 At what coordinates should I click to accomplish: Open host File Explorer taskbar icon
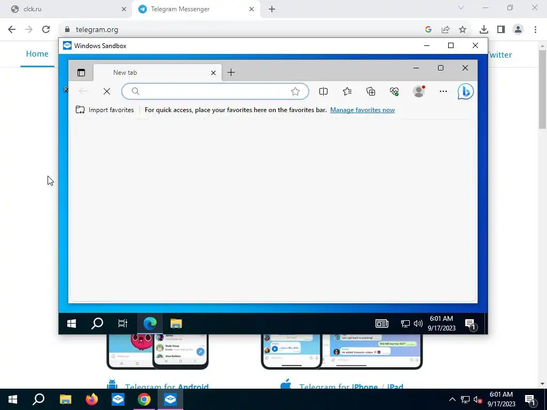click(65, 399)
